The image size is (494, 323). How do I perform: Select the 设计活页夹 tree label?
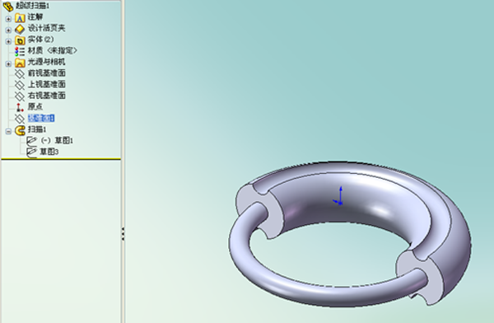(x=47, y=28)
